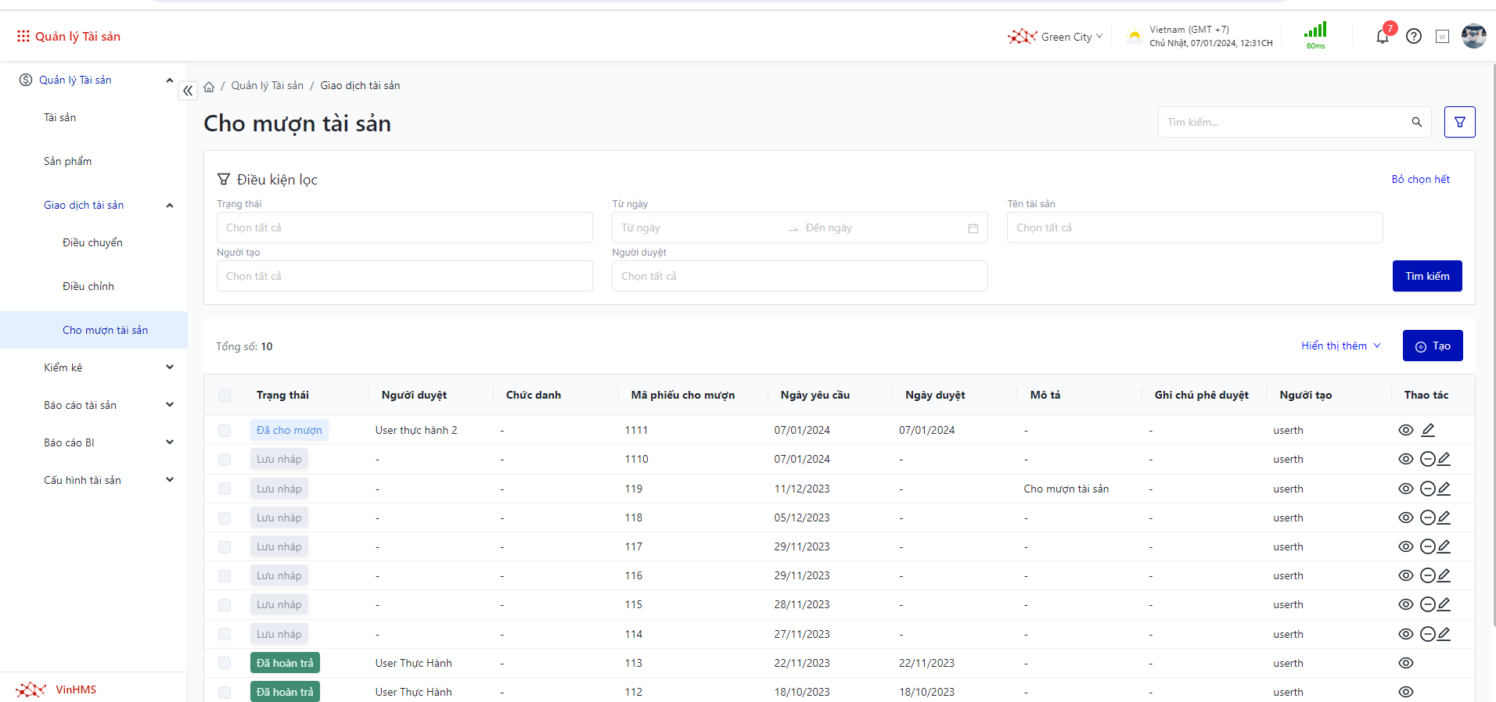Screen dimensions: 1496x702
Task: Select Sản phẩm menu item
Action: (x=67, y=161)
